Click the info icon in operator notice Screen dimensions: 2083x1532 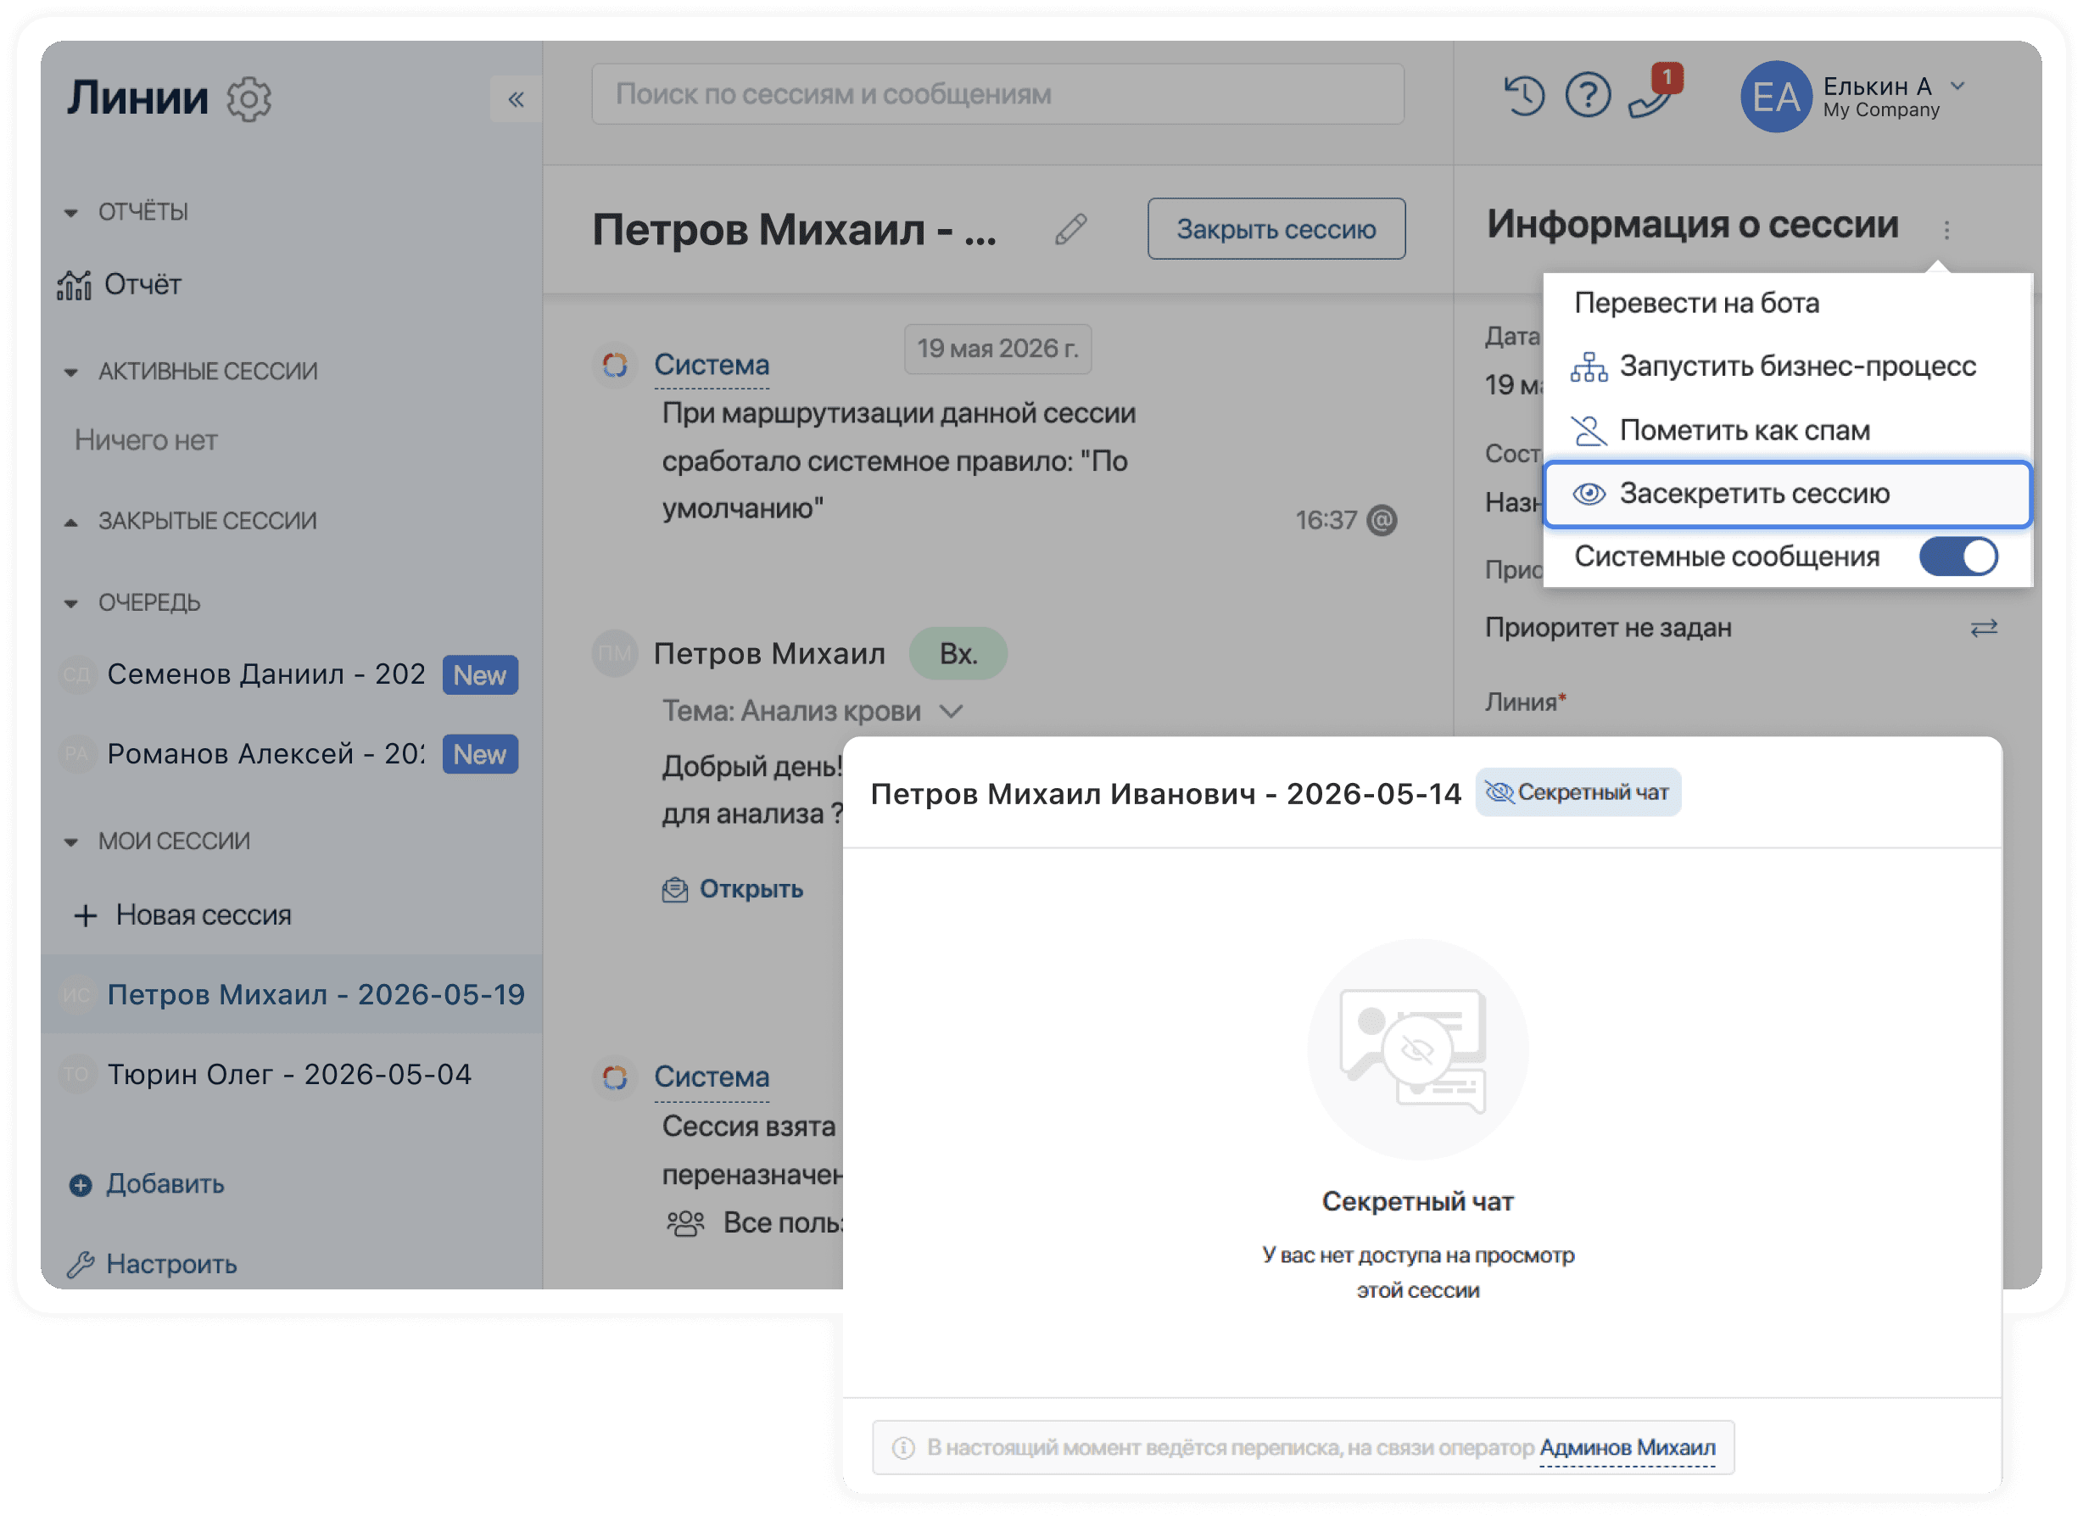903,1449
